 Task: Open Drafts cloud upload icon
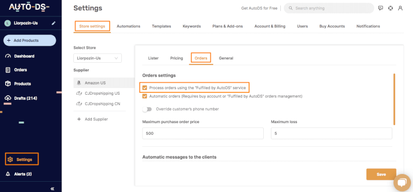coord(8,98)
